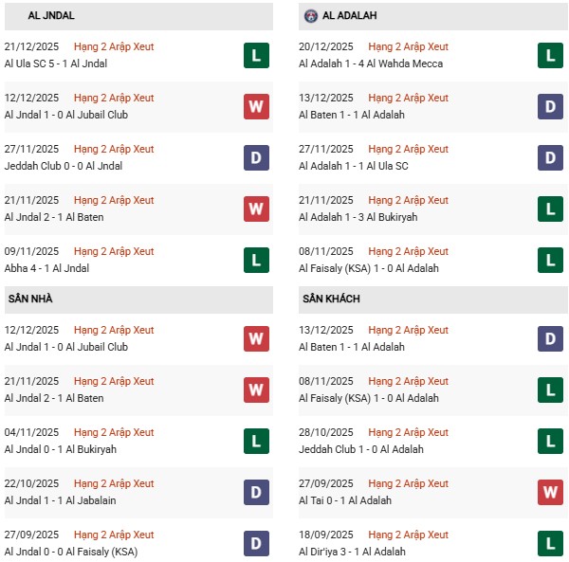
Task: Open the SÂN KHÁCH away section header
Action: coord(332,299)
